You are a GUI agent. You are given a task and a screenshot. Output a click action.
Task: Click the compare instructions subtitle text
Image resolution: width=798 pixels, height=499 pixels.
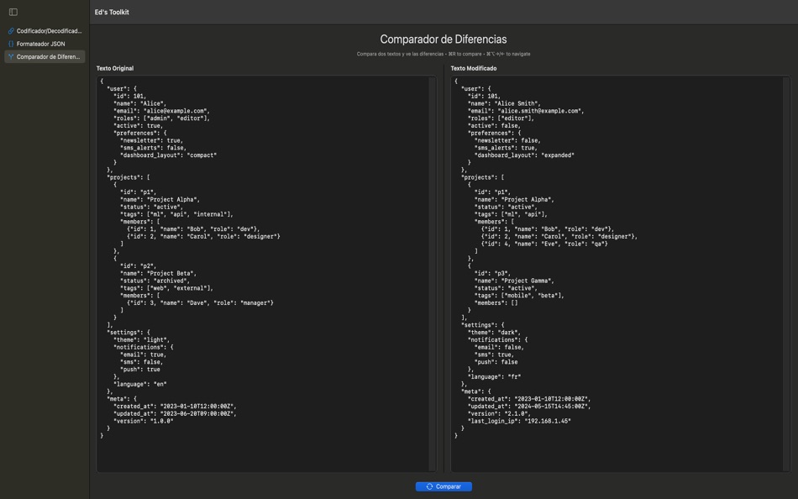(446, 52)
